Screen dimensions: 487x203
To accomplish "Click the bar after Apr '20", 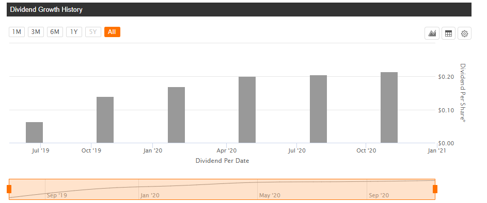I will [247, 110].
